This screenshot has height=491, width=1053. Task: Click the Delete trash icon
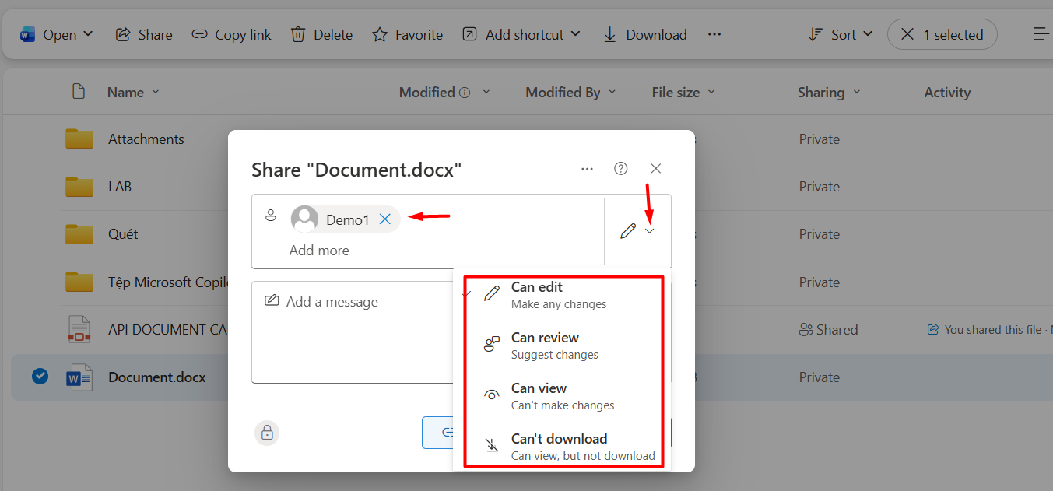click(x=298, y=35)
